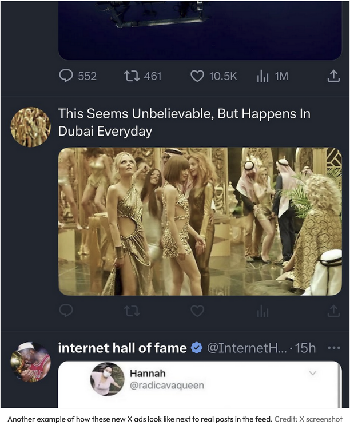View analytics of the post with 1M views
The image size is (350, 429).
click(x=263, y=76)
